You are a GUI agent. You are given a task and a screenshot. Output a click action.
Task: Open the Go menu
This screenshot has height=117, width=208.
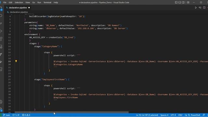[34, 2]
